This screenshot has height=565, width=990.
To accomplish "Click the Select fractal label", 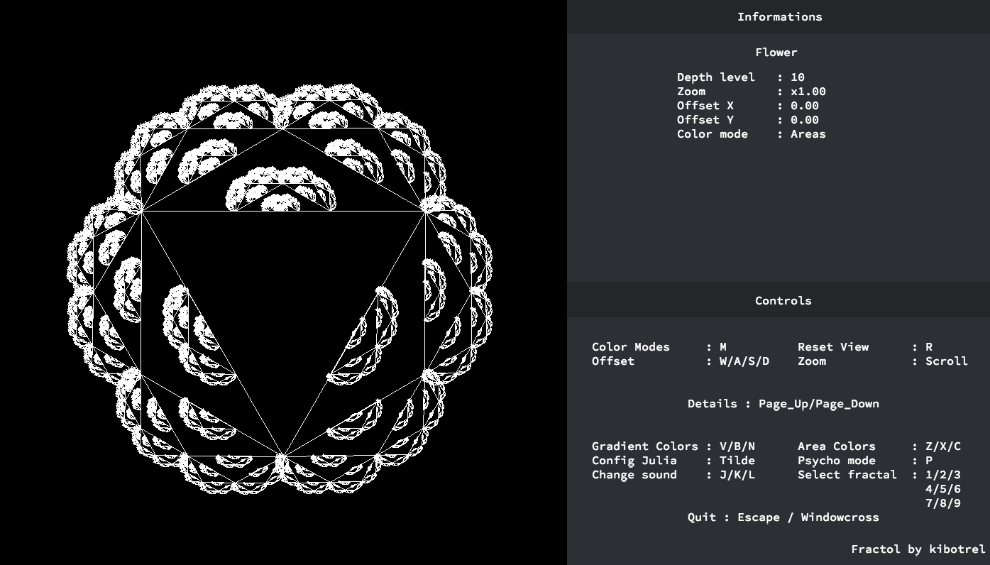I will point(847,474).
